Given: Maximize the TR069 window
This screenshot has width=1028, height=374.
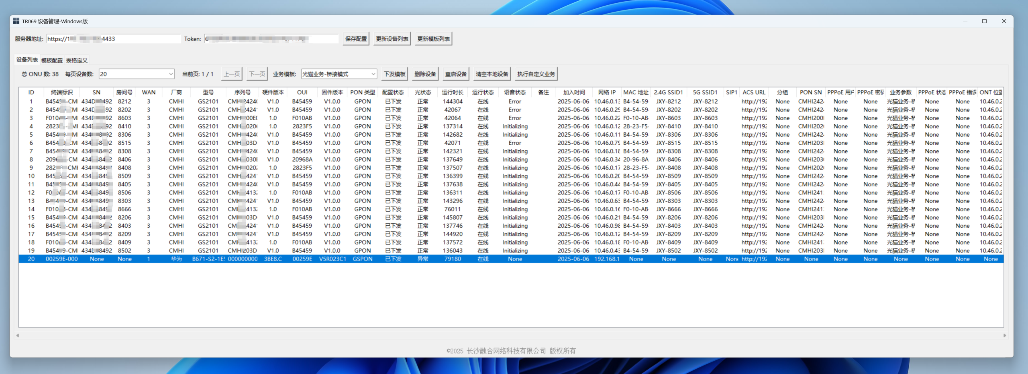Looking at the screenshot, I should click(x=984, y=21).
